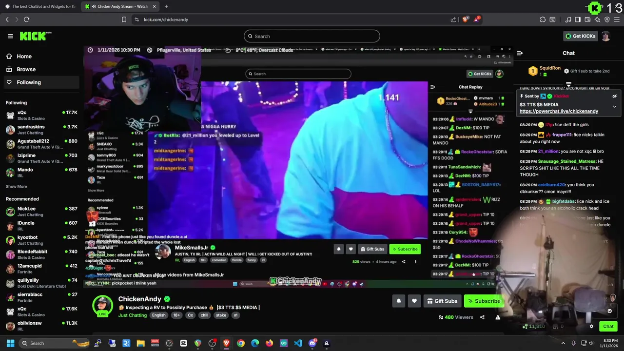624x351 pixels.
Task: Open NickLee recommended channel
Action: tap(41, 212)
